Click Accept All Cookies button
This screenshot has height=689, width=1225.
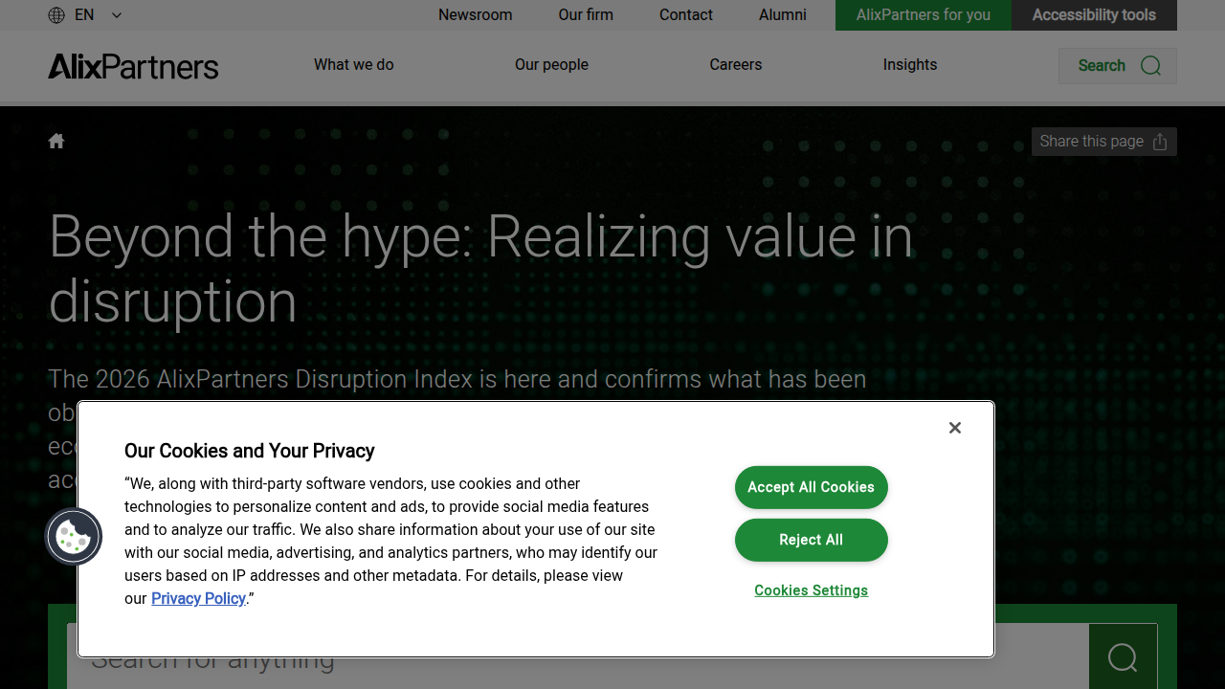812,487
